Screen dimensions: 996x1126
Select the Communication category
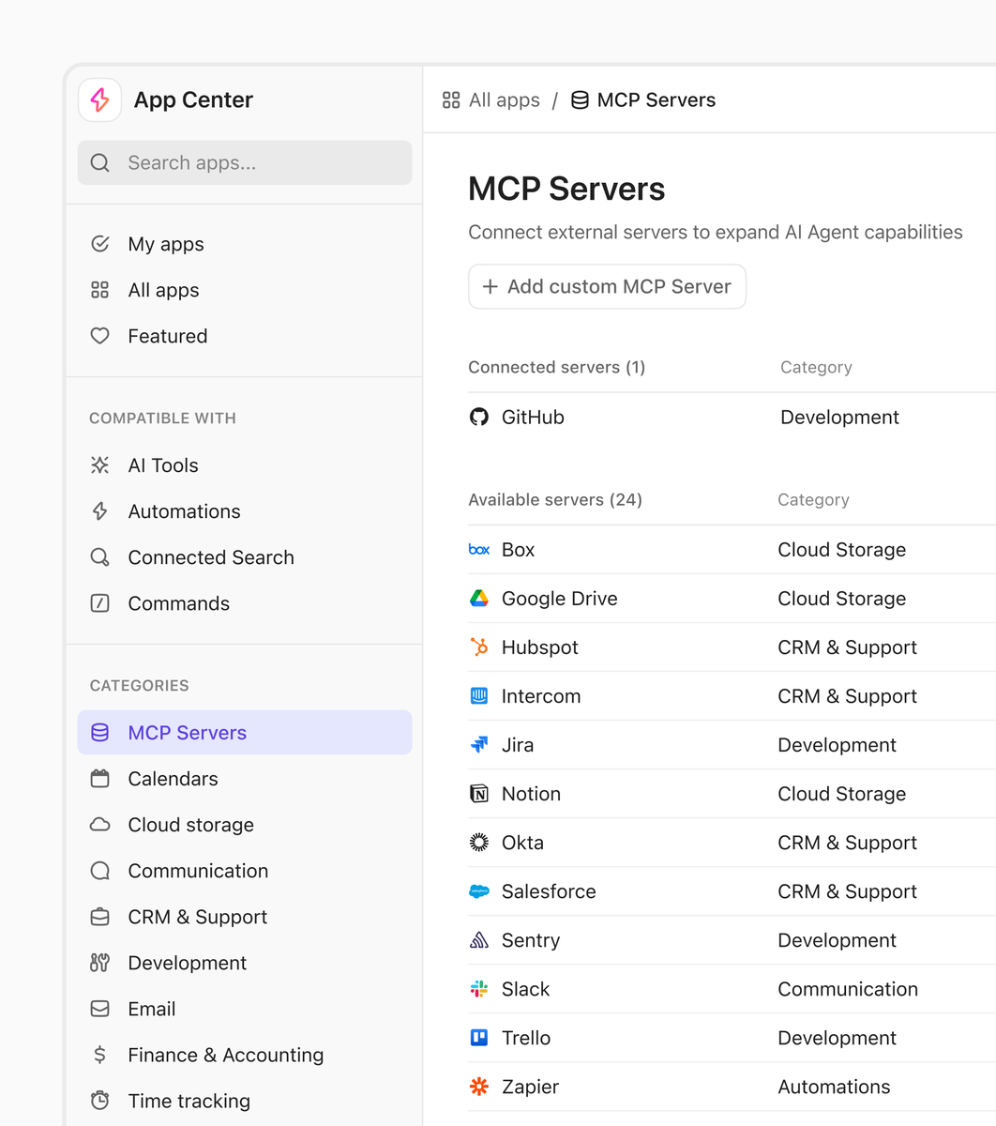coord(245,871)
